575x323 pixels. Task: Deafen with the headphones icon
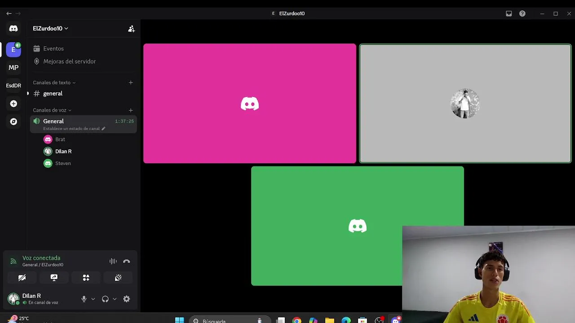tap(105, 299)
